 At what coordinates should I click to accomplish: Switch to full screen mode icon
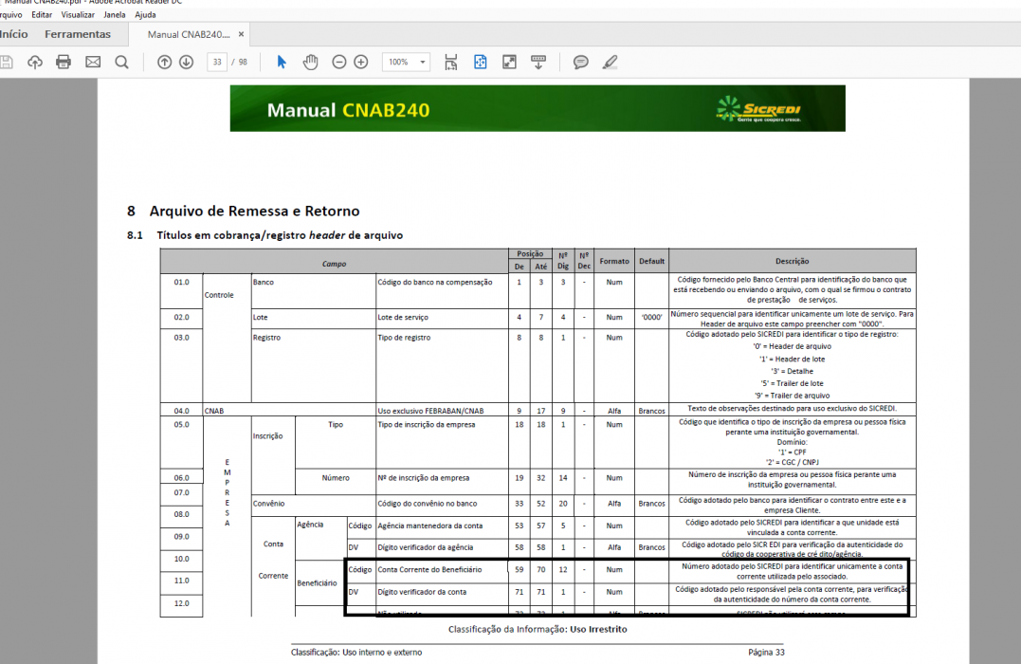(509, 62)
